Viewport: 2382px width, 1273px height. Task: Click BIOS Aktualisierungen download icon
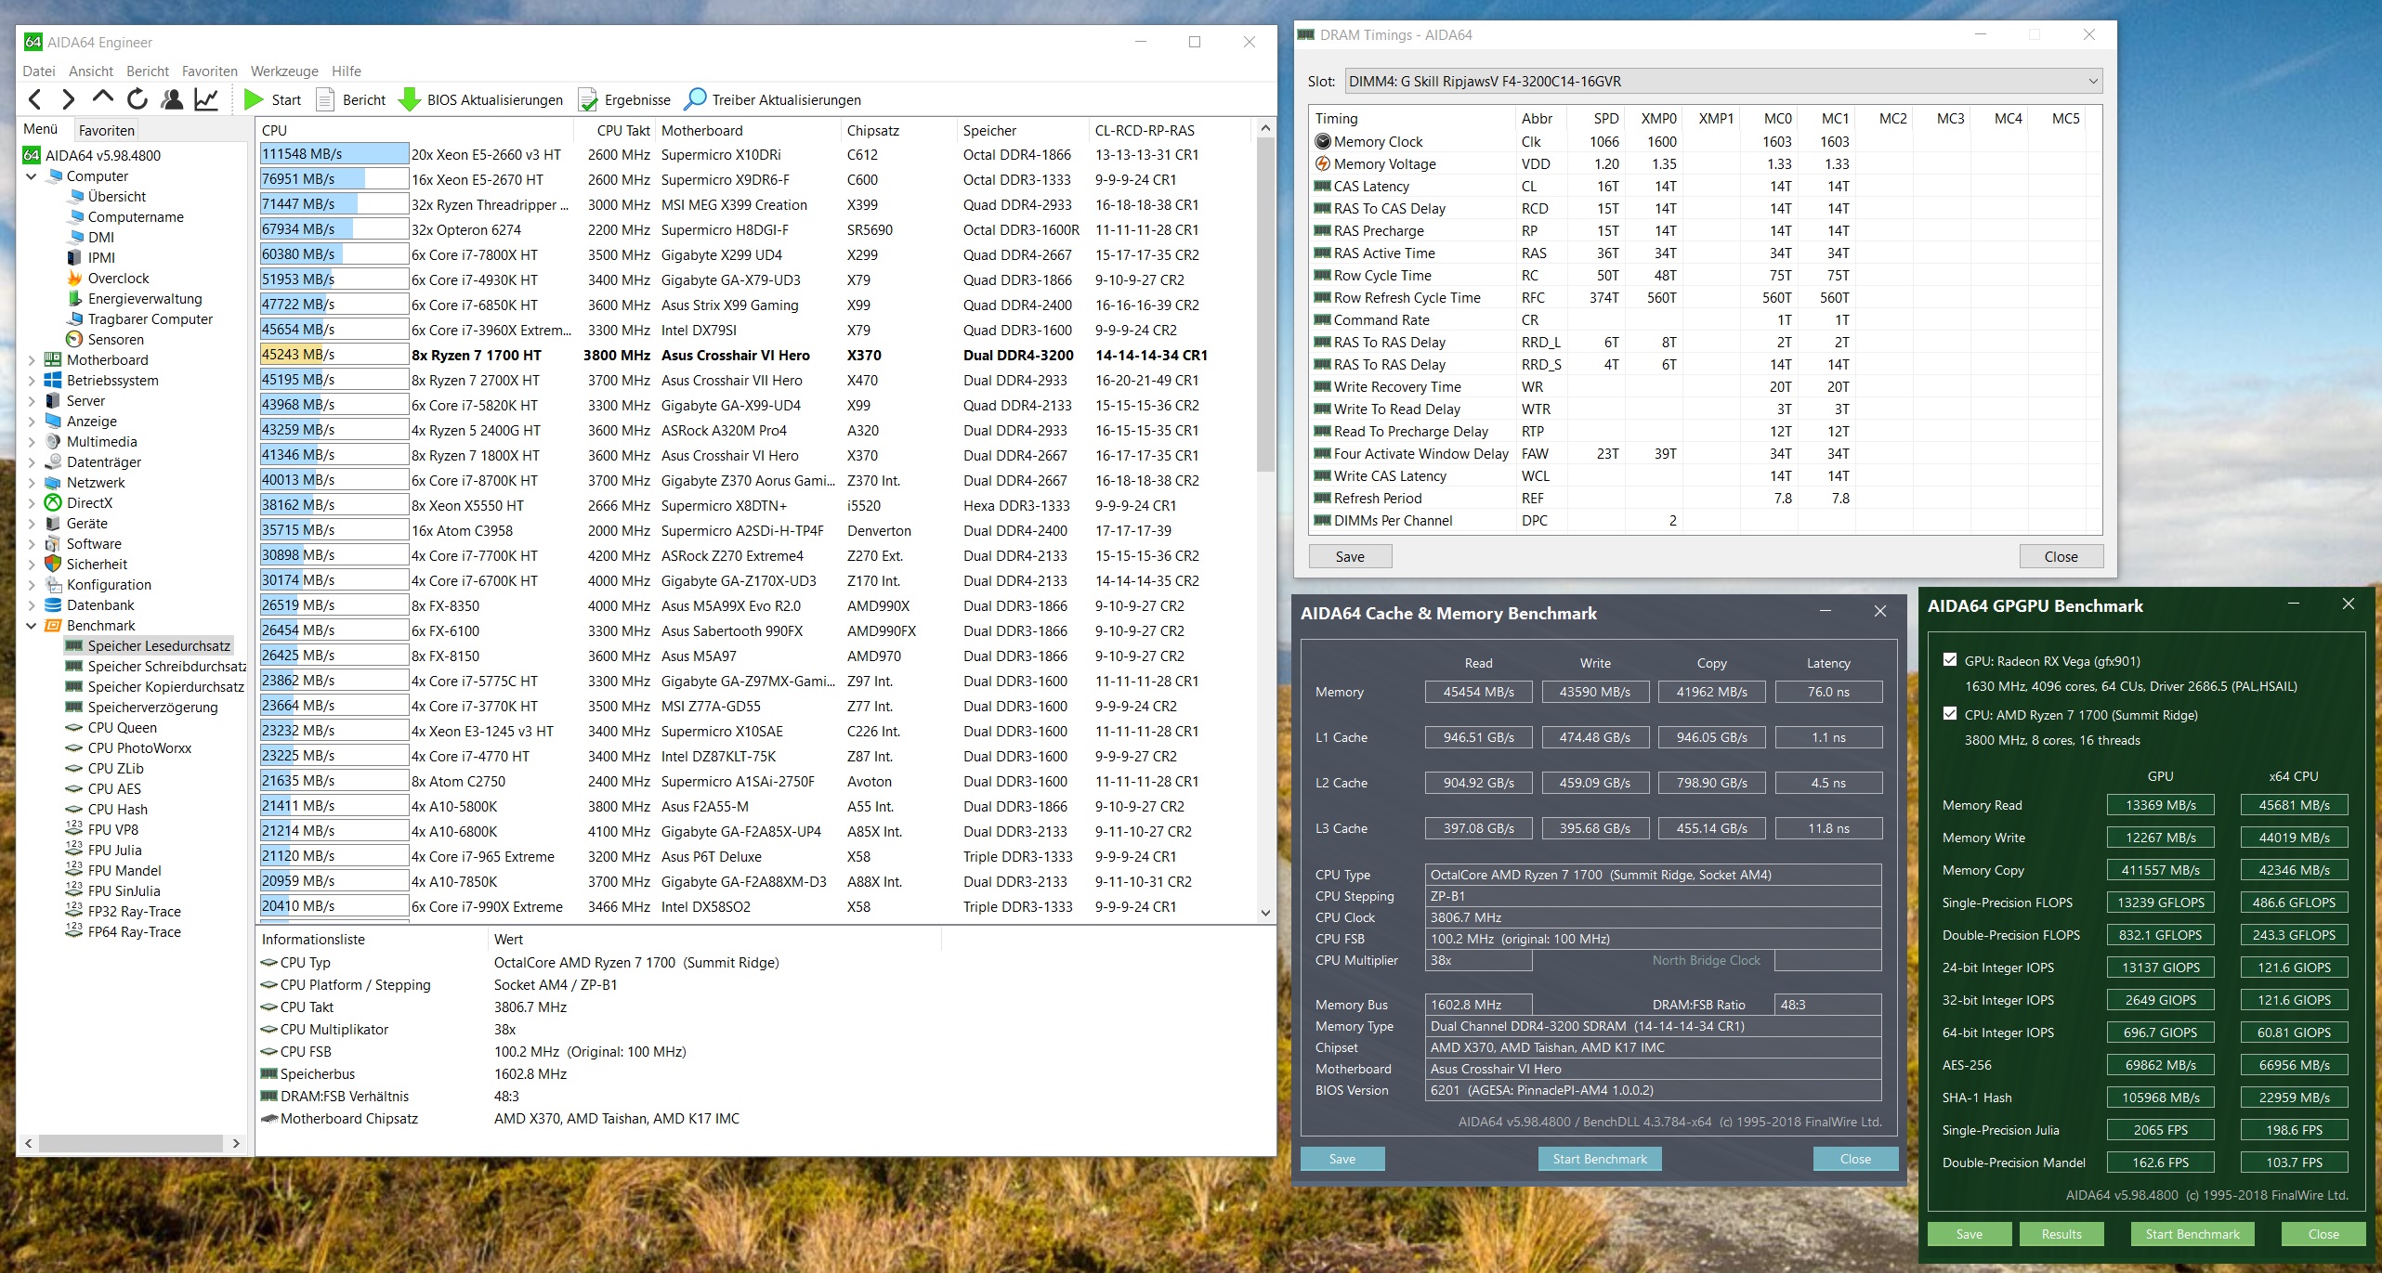(x=409, y=99)
